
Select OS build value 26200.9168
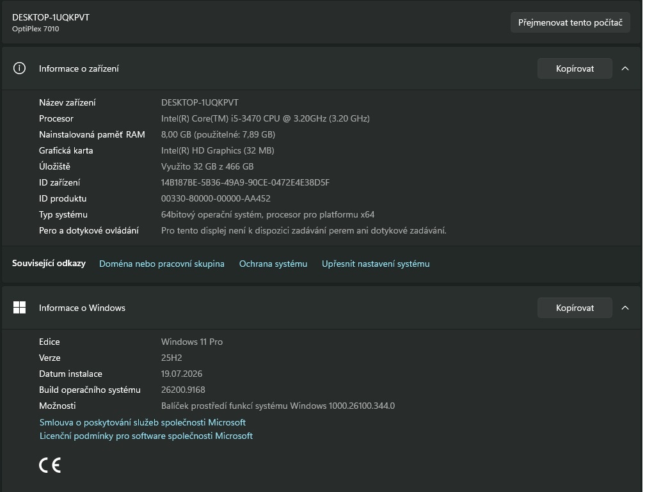pos(183,390)
